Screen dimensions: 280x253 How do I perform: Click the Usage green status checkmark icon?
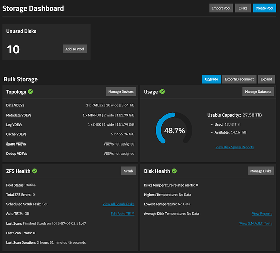162,92
